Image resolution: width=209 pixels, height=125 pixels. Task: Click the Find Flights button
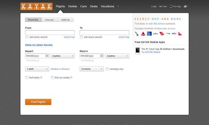coord(38,102)
